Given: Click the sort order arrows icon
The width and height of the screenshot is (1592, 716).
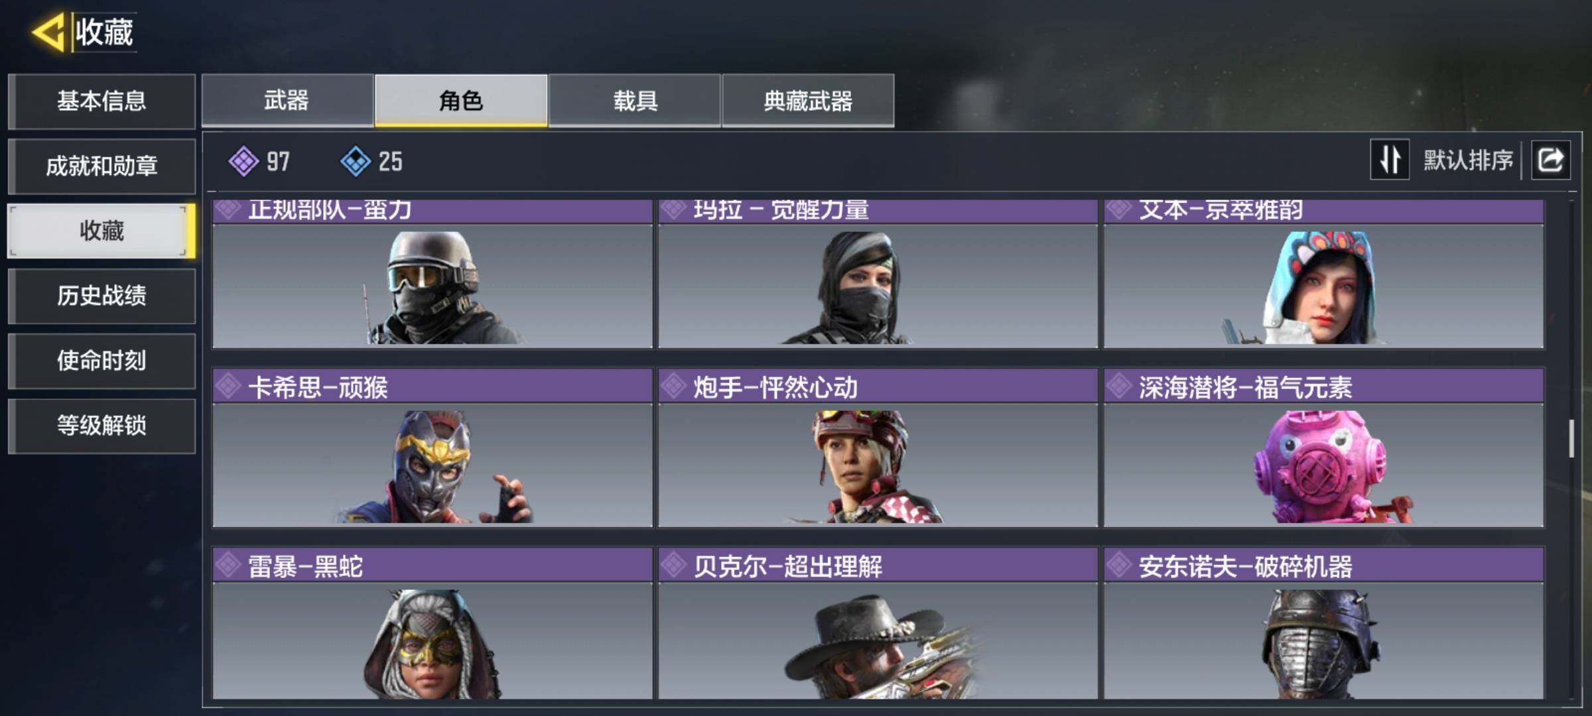Looking at the screenshot, I should click(1390, 160).
